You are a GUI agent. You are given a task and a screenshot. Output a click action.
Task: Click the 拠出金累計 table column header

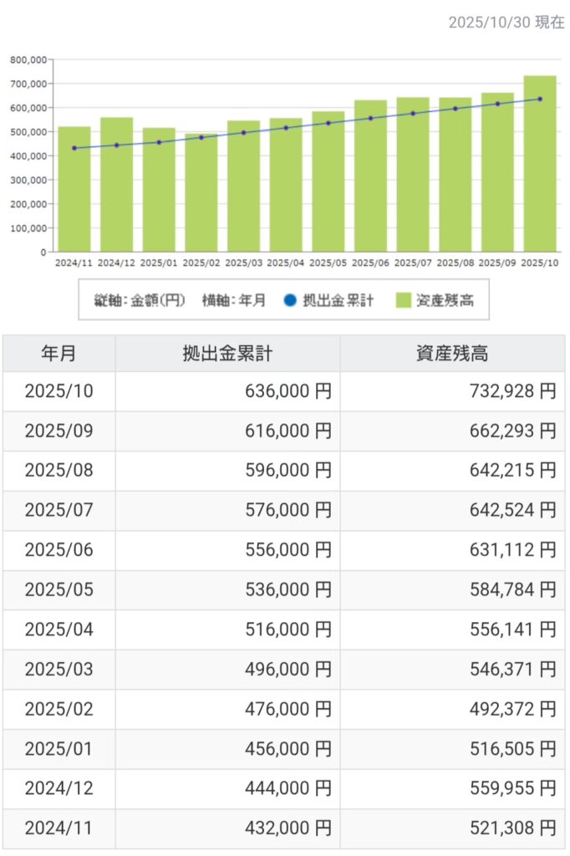227,354
